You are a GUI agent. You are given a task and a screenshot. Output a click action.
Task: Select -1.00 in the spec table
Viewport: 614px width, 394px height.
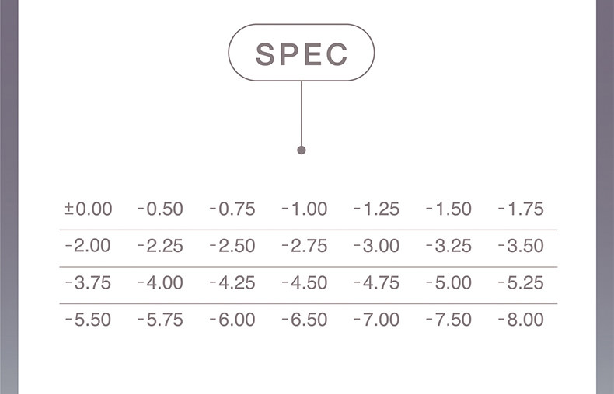[305, 209]
